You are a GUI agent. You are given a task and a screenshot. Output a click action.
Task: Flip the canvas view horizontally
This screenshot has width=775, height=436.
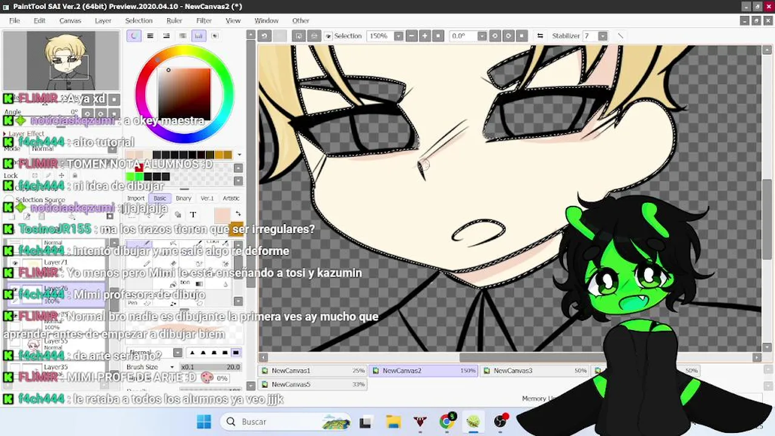pos(540,36)
